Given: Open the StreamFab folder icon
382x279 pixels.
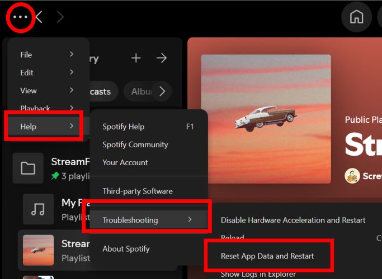Looking at the screenshot, I should point(28,168).
